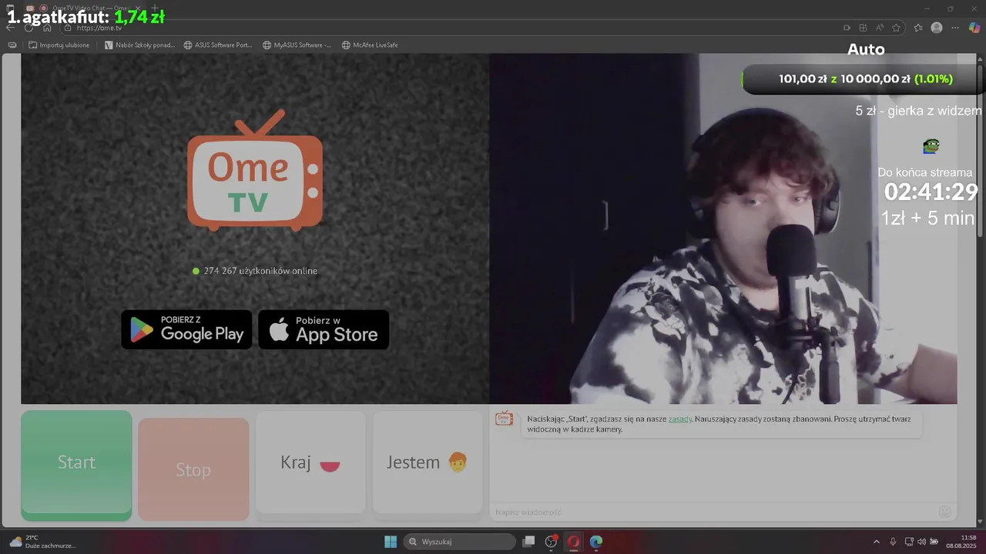Click the Wyszukaj taskbar search box
This screenshot has width=986, height=554.
coord(460,542)
